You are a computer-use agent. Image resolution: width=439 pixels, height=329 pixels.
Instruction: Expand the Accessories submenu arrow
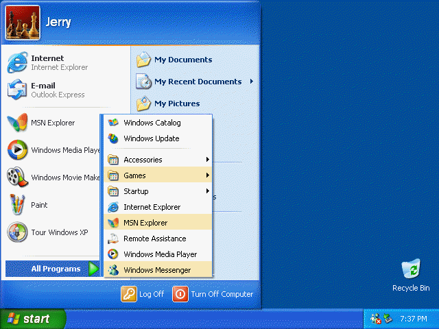207,160
